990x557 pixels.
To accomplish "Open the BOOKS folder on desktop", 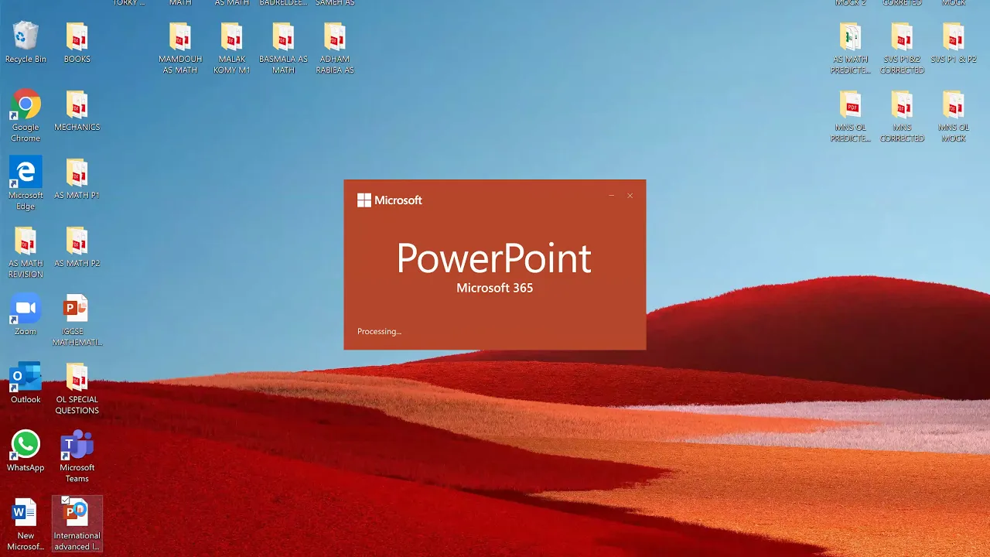I will [x=77, y=43].
